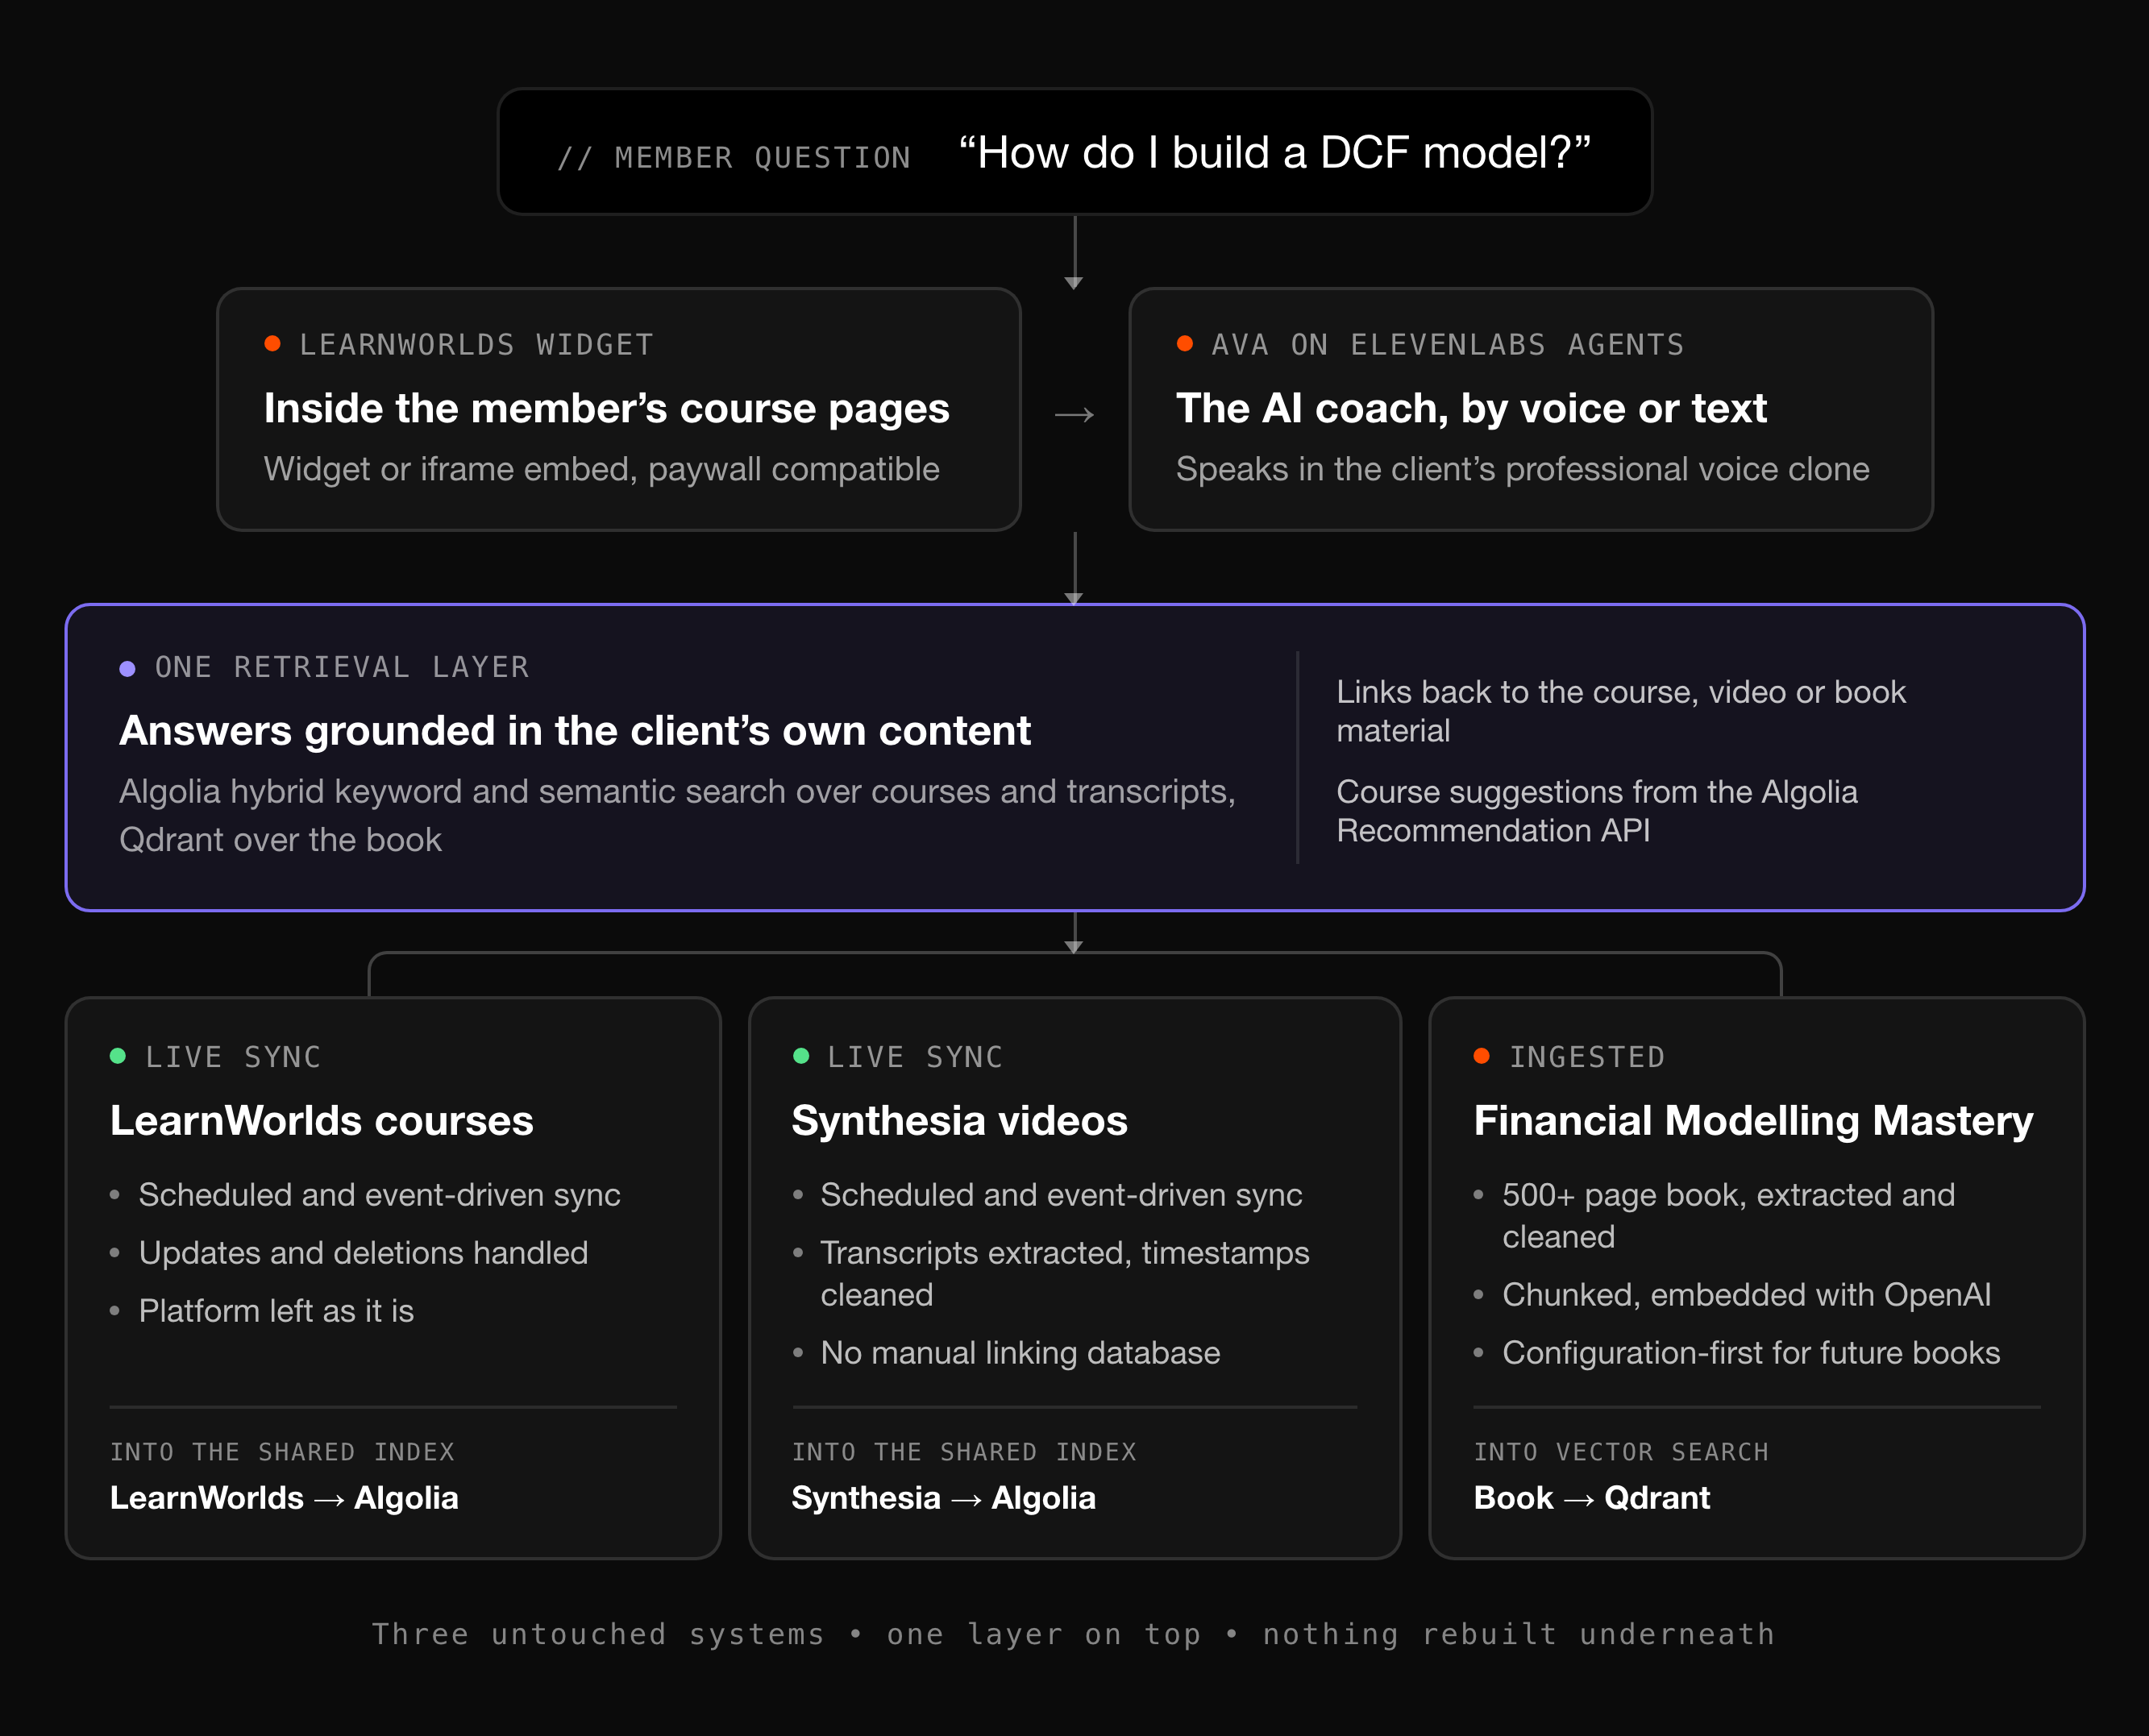The image size is (2149, 1736).
Task: Click the member question "How do I build a DCF model?"
Action: (1275, 153)
